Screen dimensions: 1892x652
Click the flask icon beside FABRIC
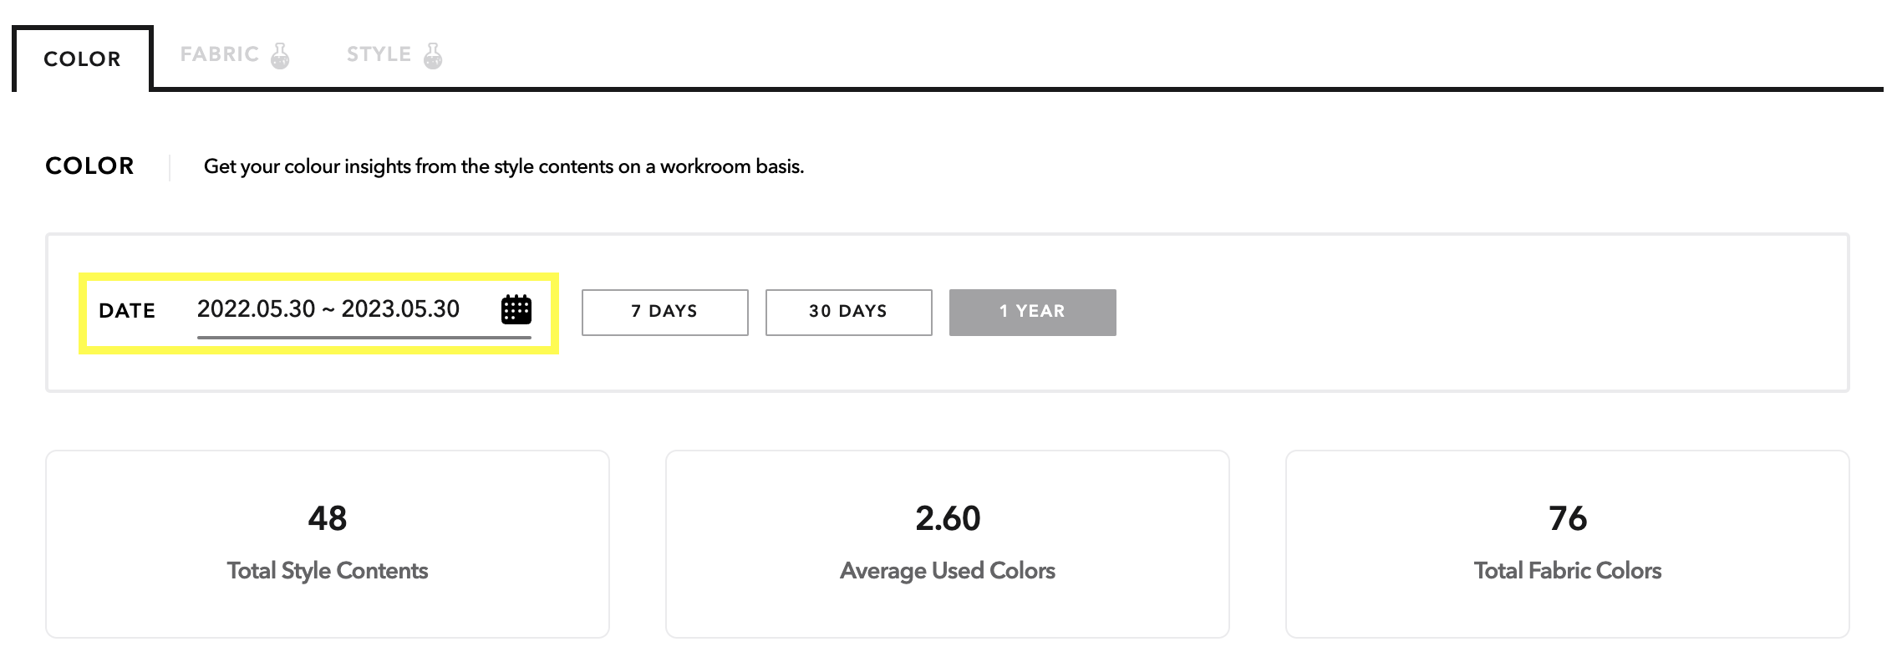coord(280,56)
